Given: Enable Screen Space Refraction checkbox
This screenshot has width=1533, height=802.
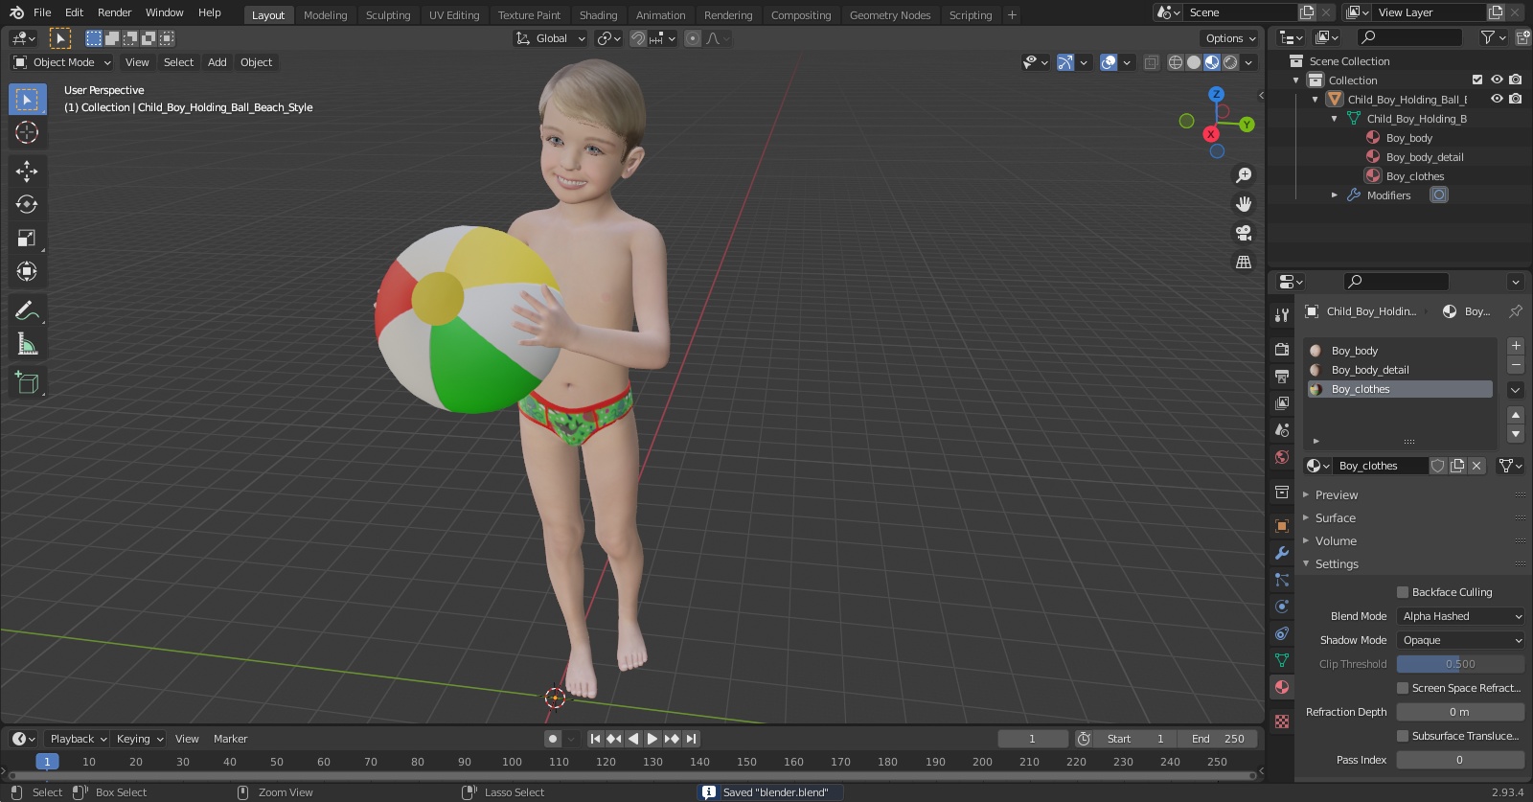Looking at the screenshot, I should coord(1403,688).
